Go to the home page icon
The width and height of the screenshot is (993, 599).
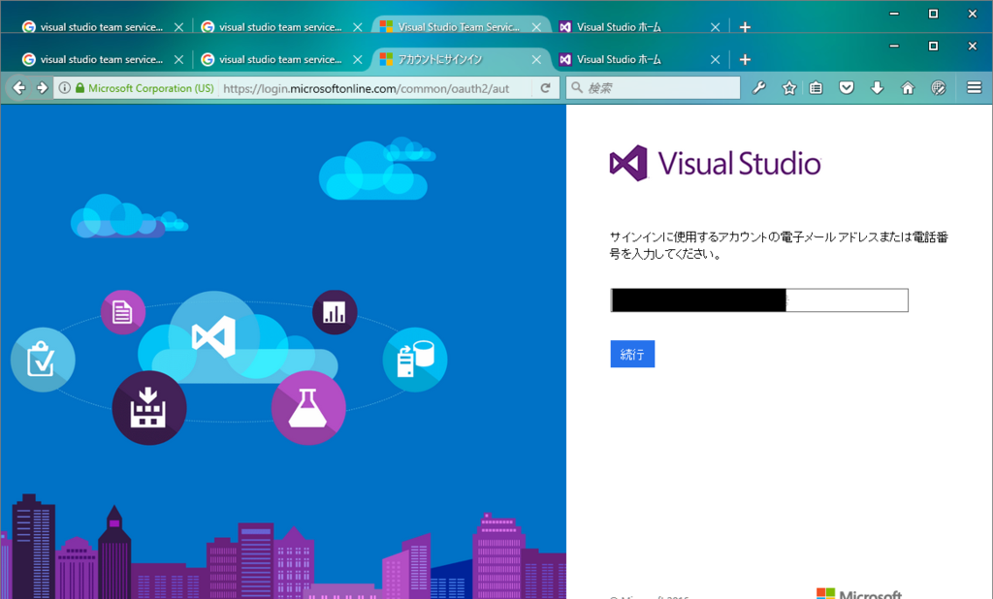tap(908, 88)
